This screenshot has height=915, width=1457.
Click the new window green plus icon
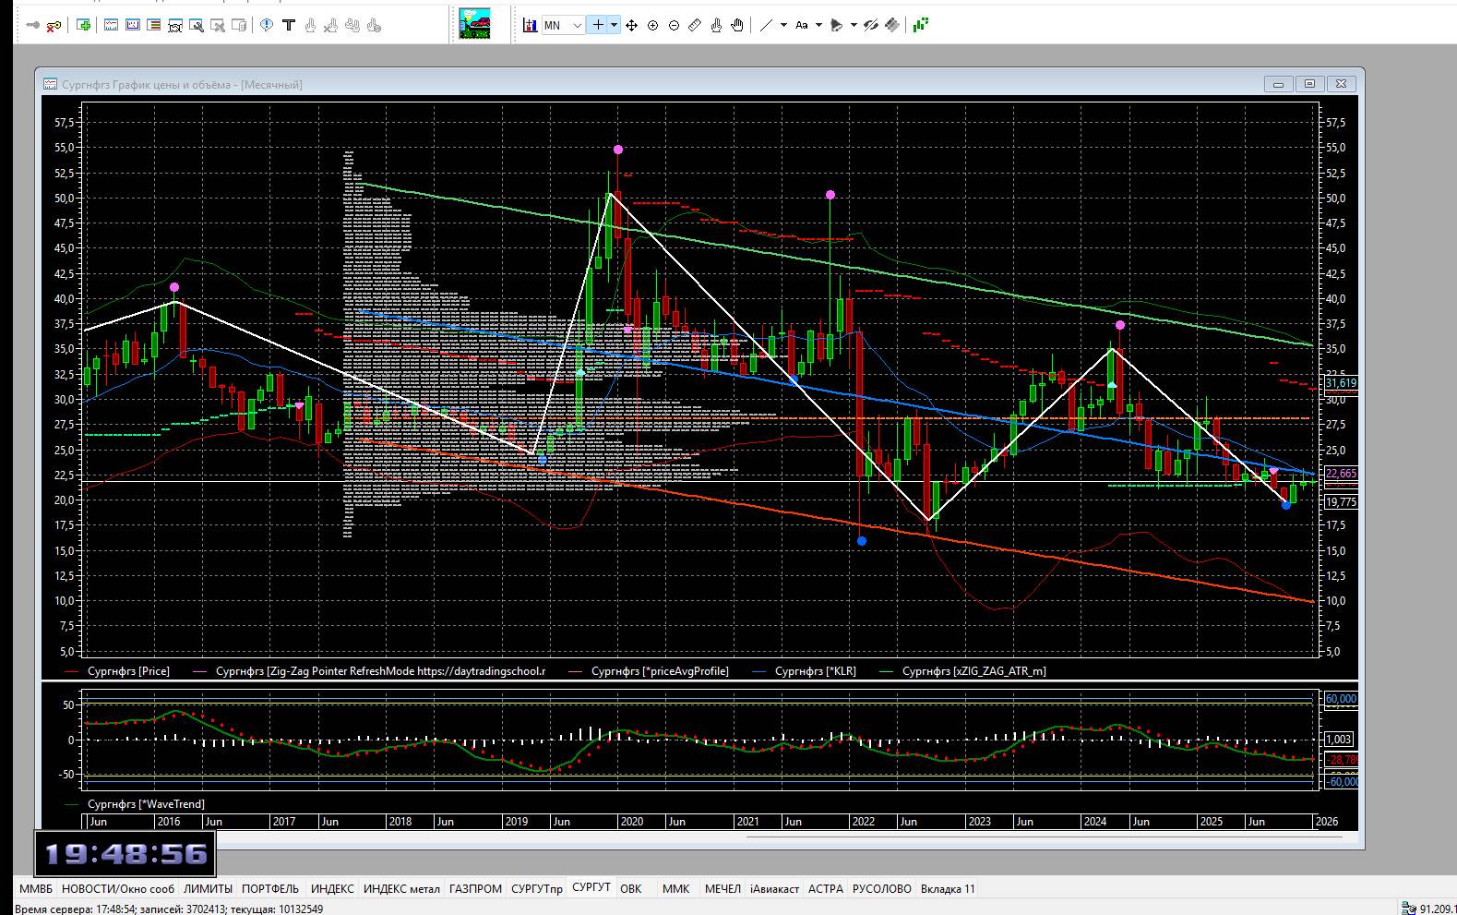(x=84, y=25)
